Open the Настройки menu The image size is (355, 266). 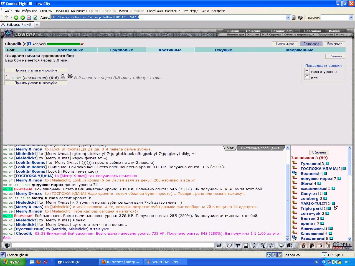click(219, 11)
